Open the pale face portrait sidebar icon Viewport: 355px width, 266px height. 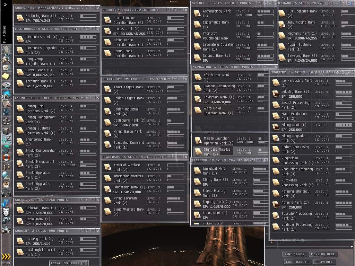point(6,212)
